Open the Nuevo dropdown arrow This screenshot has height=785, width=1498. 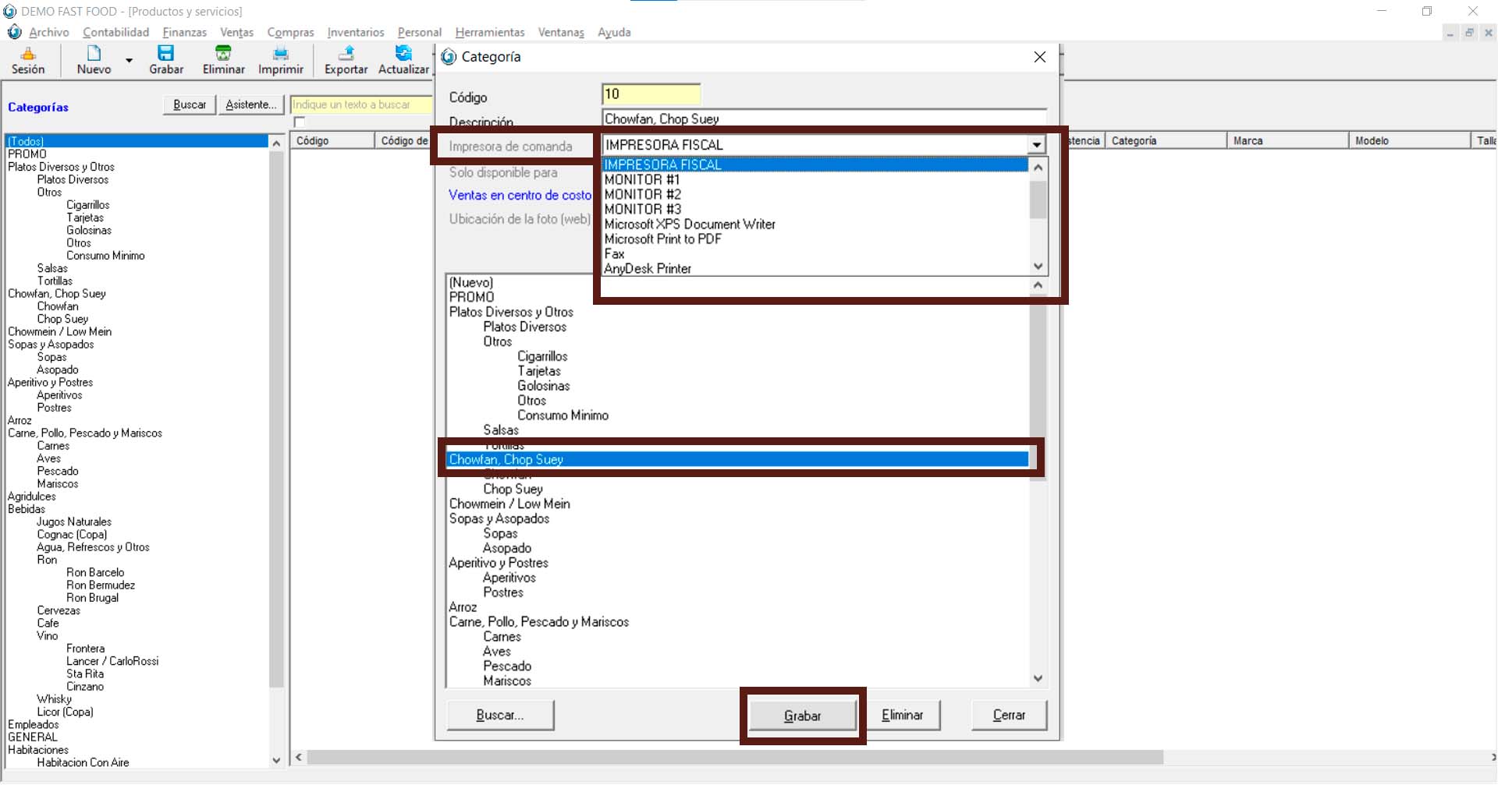point(130,60)
